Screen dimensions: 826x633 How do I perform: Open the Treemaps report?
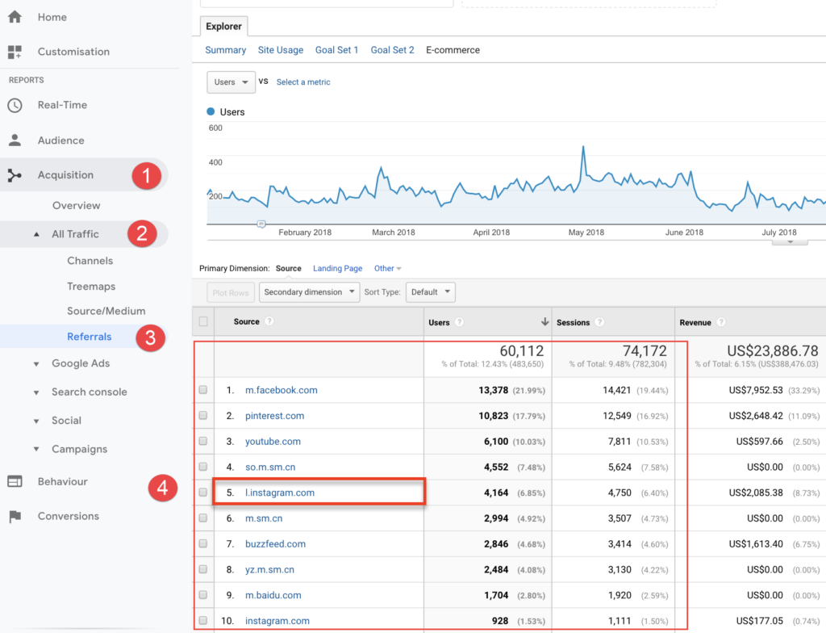coord(91,287)
